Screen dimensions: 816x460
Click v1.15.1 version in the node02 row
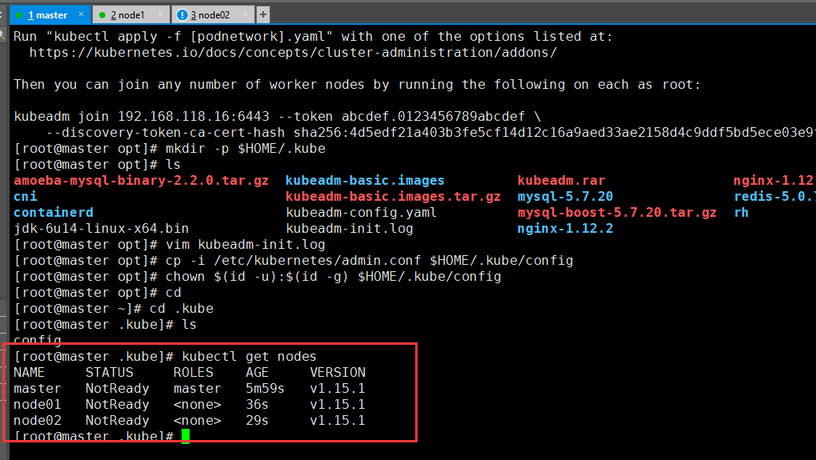click(x=338, y=421)
